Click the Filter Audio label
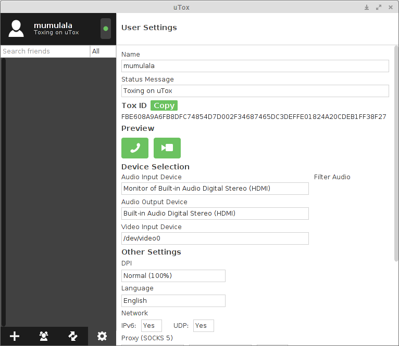The height and width of the screenshot is (346, 399). pos(332,177)
